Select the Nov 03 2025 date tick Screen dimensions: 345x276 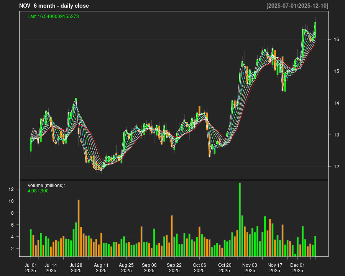(250, 268)
